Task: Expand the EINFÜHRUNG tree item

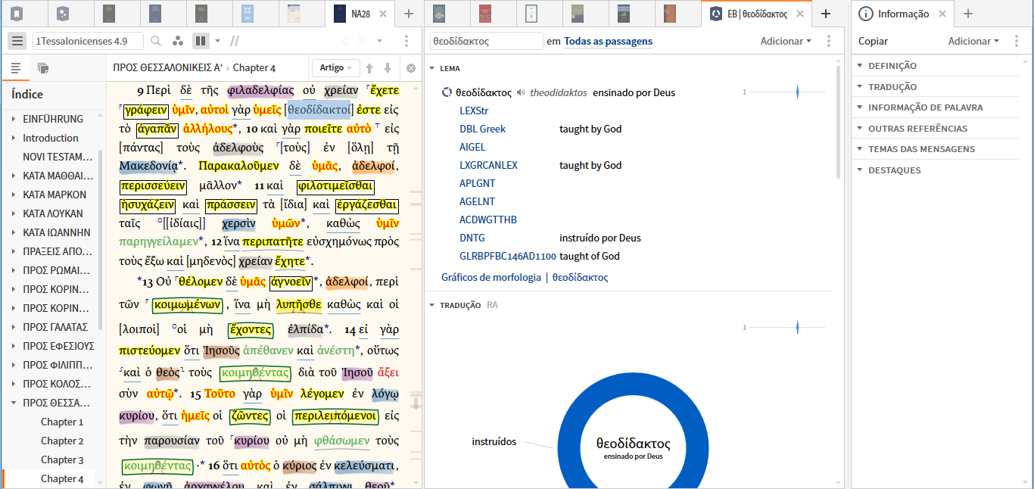Action: pyautogui.click(x=14, y=119)
